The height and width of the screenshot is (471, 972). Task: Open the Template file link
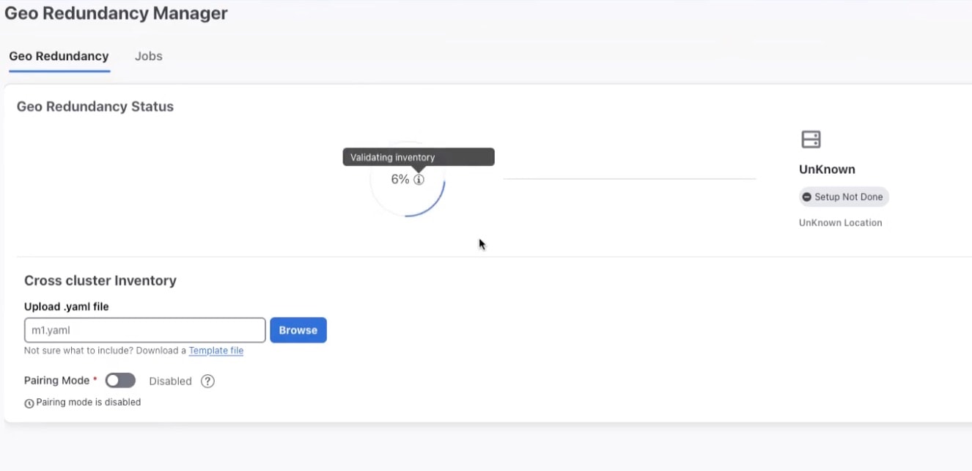216,351
